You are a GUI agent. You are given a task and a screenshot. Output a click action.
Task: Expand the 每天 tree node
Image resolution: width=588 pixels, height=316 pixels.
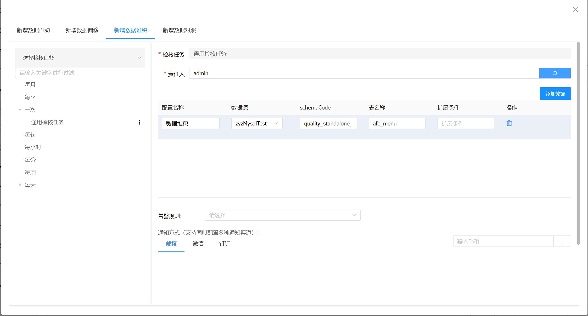coord(20,185)
